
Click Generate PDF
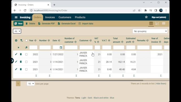click(x=46, y=24)
